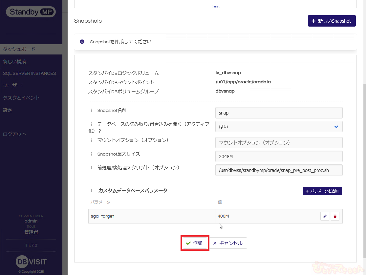The height and width of the screenshot is (275, 366).
Task: Collapse the section using the less link
Action: (x=215, y=7)
